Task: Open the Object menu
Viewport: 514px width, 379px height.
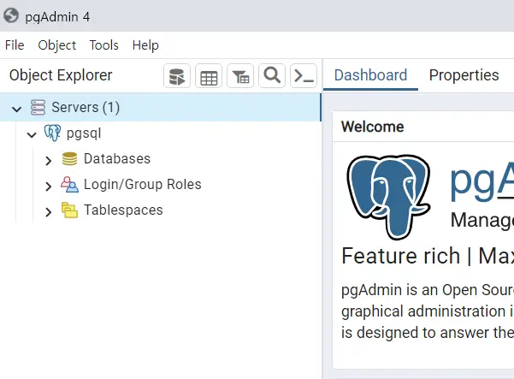Action: [57, 45]
